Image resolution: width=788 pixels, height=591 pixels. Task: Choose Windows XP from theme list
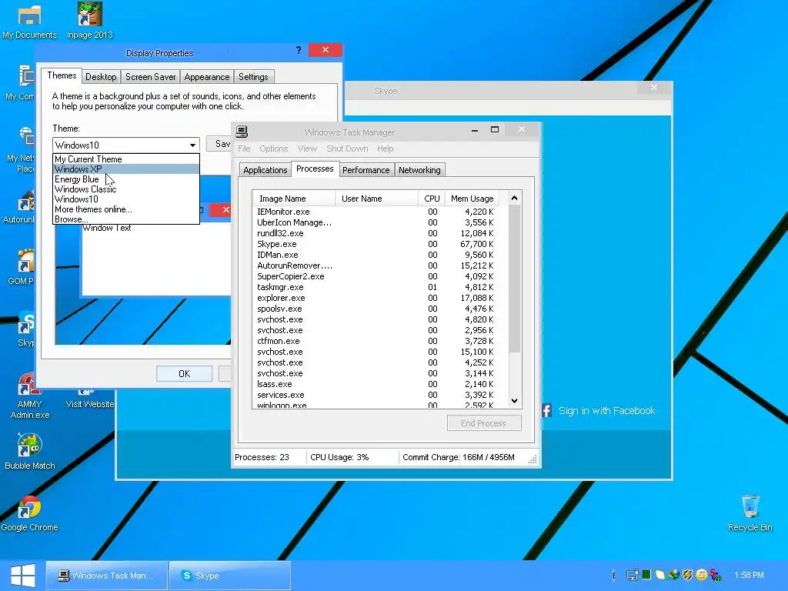coord(126,169)
